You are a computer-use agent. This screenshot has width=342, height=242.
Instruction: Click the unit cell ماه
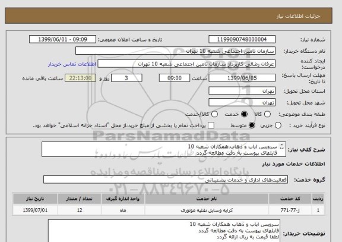(x=123, y=210)
